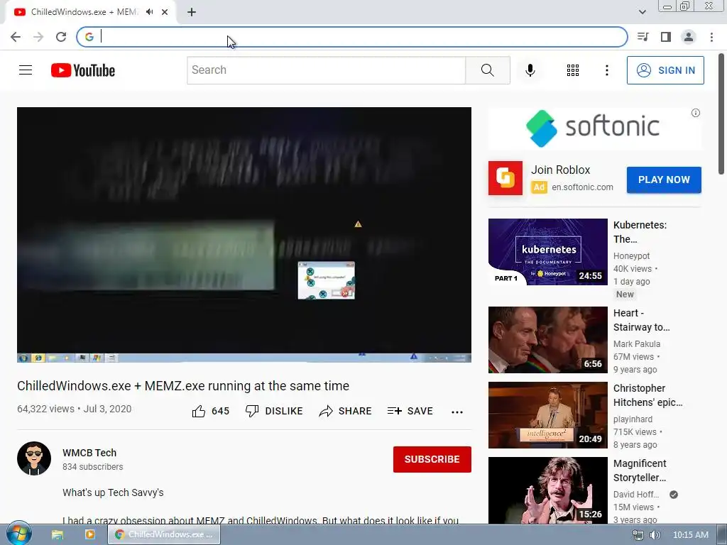
Task: Open a new tab with plus button
Action: [x=192, y=12]
